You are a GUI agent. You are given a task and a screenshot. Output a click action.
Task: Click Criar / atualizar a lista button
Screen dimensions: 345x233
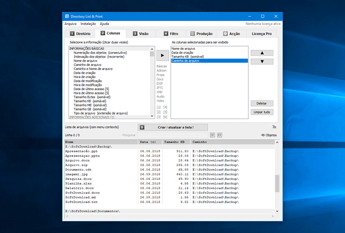(x=172, y=127)
